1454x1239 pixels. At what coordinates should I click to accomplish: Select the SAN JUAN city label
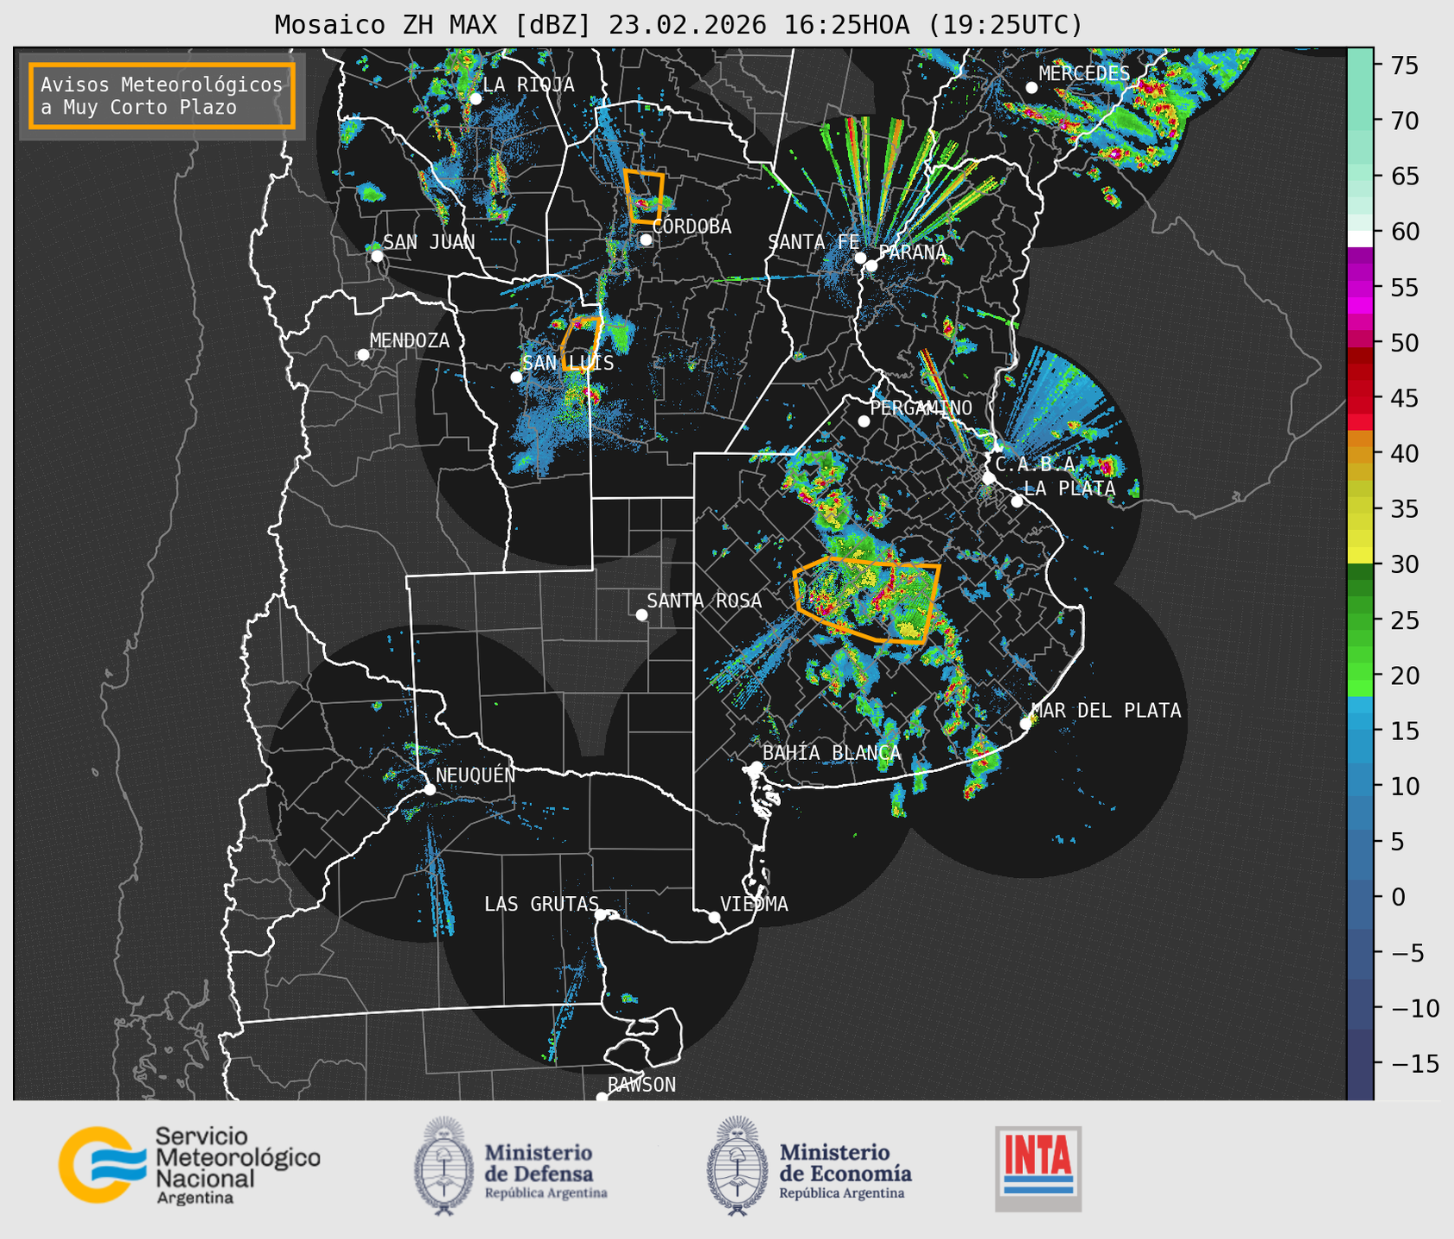429,242
